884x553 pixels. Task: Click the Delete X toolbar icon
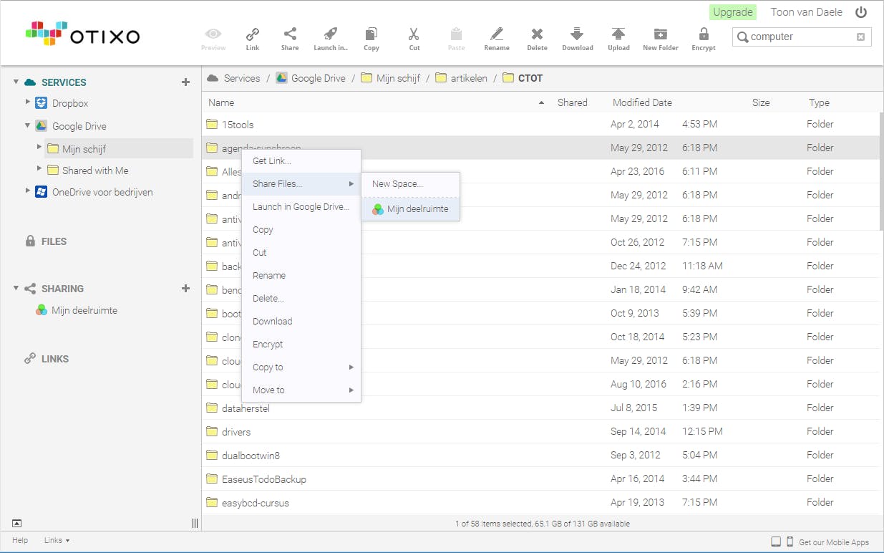point(537,34)
